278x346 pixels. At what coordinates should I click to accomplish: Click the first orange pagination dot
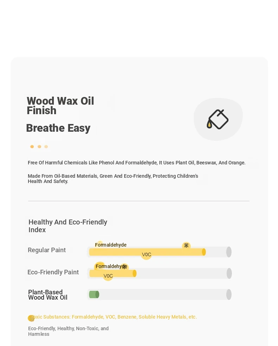point(32,146)
